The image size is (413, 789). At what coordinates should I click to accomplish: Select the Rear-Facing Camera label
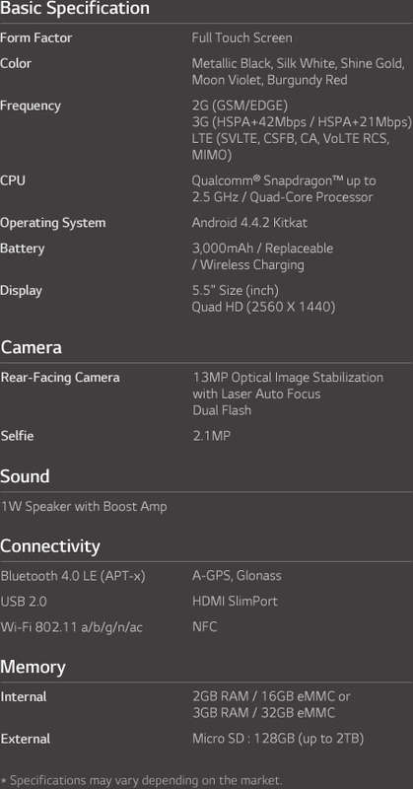click(x=60, y=378)
